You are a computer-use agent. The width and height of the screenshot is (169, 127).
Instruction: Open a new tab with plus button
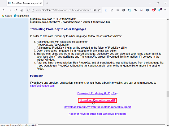(47, 3)
